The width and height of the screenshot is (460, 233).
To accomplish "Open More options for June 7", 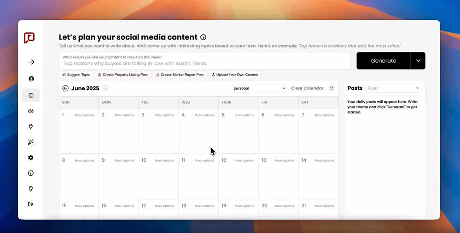I will point(324,115).
